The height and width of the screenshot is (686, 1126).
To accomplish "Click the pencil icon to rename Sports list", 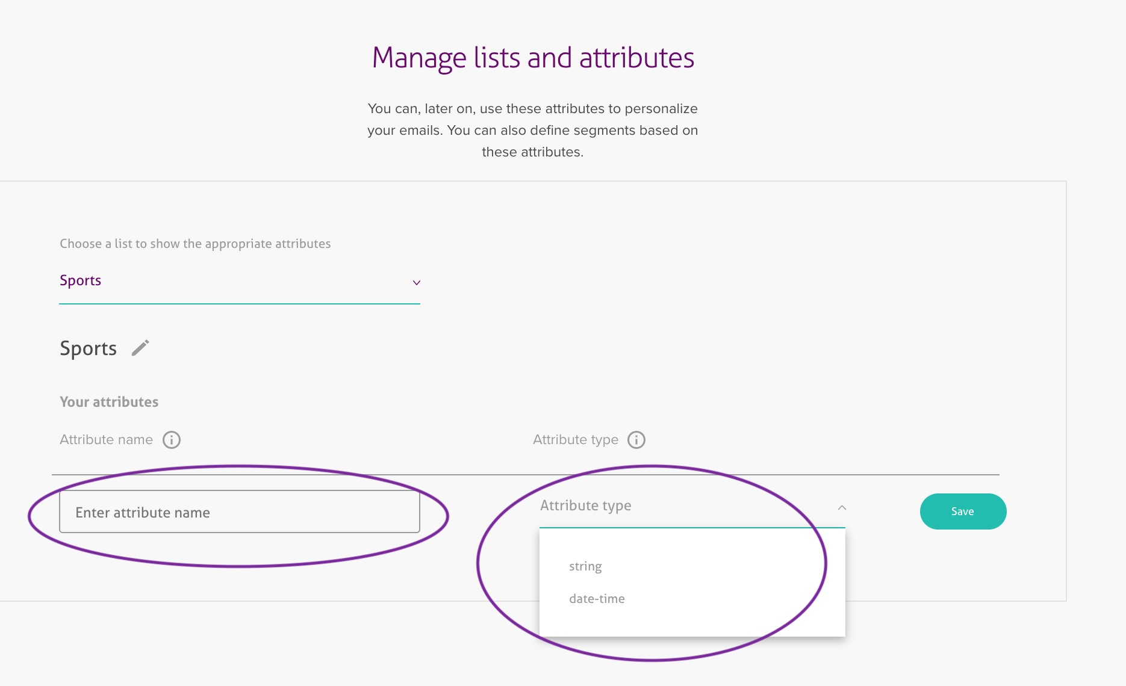I will 140,348.
